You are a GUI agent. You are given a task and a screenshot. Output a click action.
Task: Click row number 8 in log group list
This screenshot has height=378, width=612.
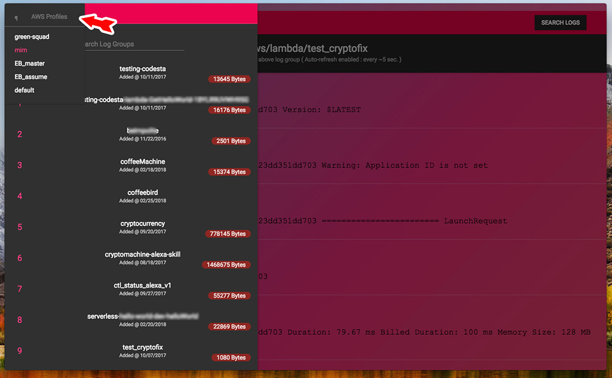(20, 320)
